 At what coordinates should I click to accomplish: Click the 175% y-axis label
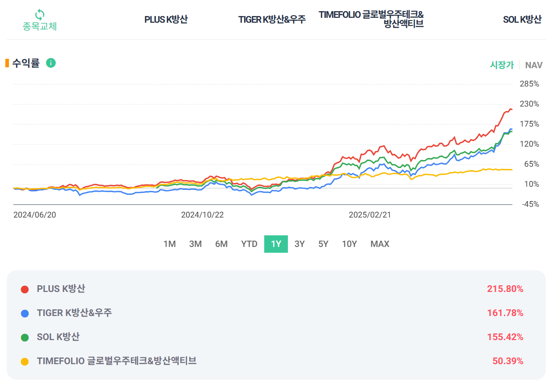pyautogui.click(x=529, y=124)
